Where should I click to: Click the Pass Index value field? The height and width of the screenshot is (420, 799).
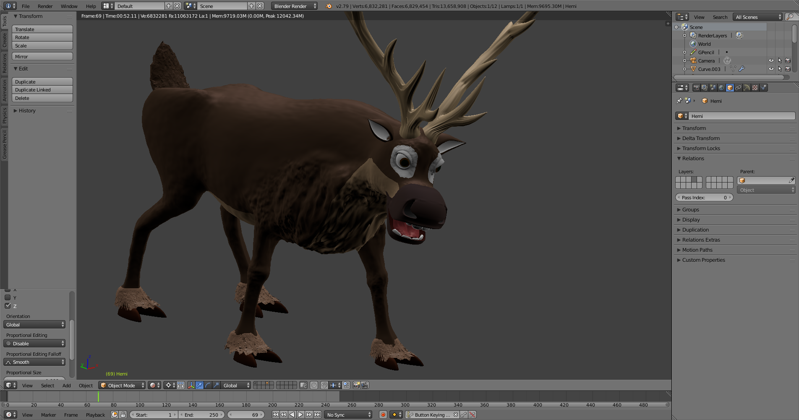pos(704,198)
